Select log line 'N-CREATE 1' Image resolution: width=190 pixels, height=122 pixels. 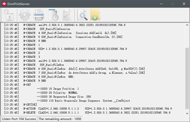(x=22, y=45)
